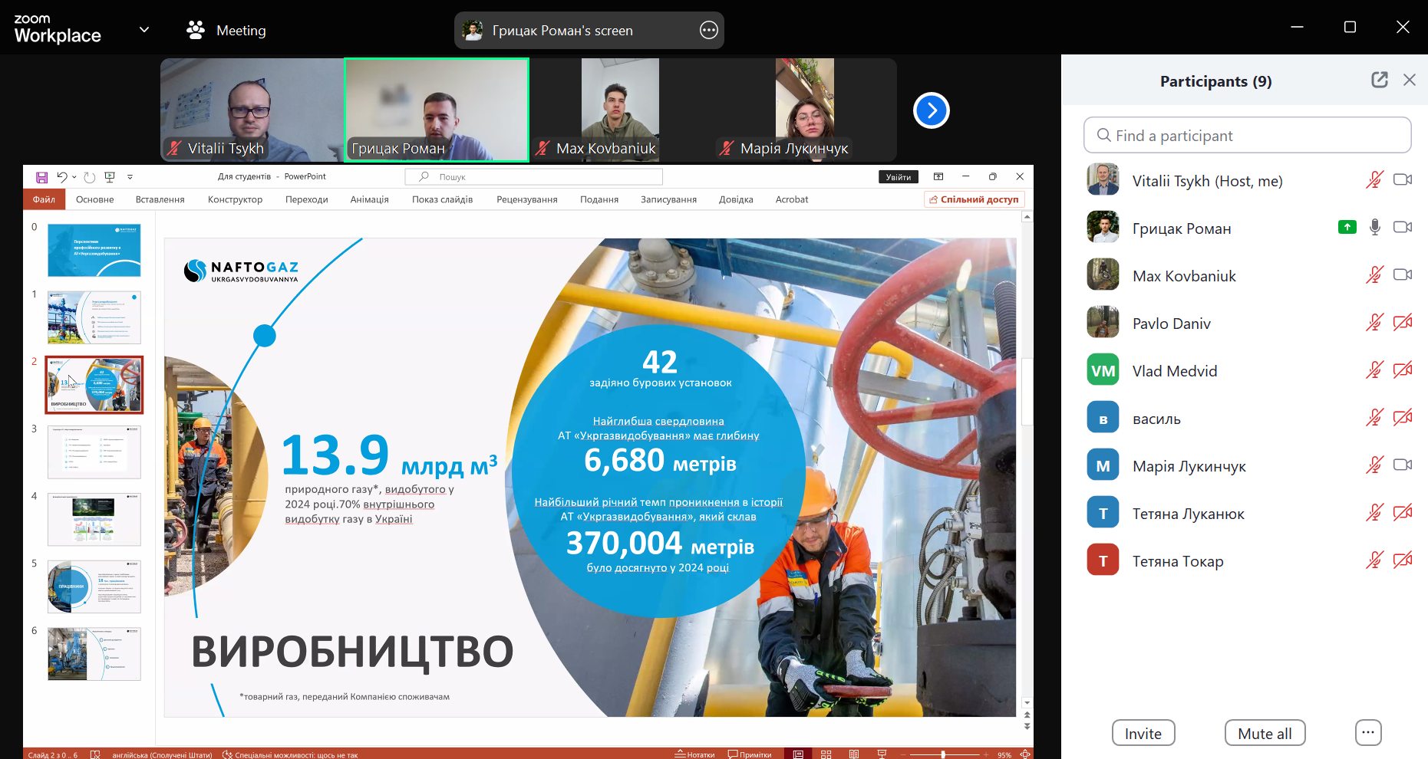
Task: Click the fit slide to window icon
Action: coord(1024,754)
